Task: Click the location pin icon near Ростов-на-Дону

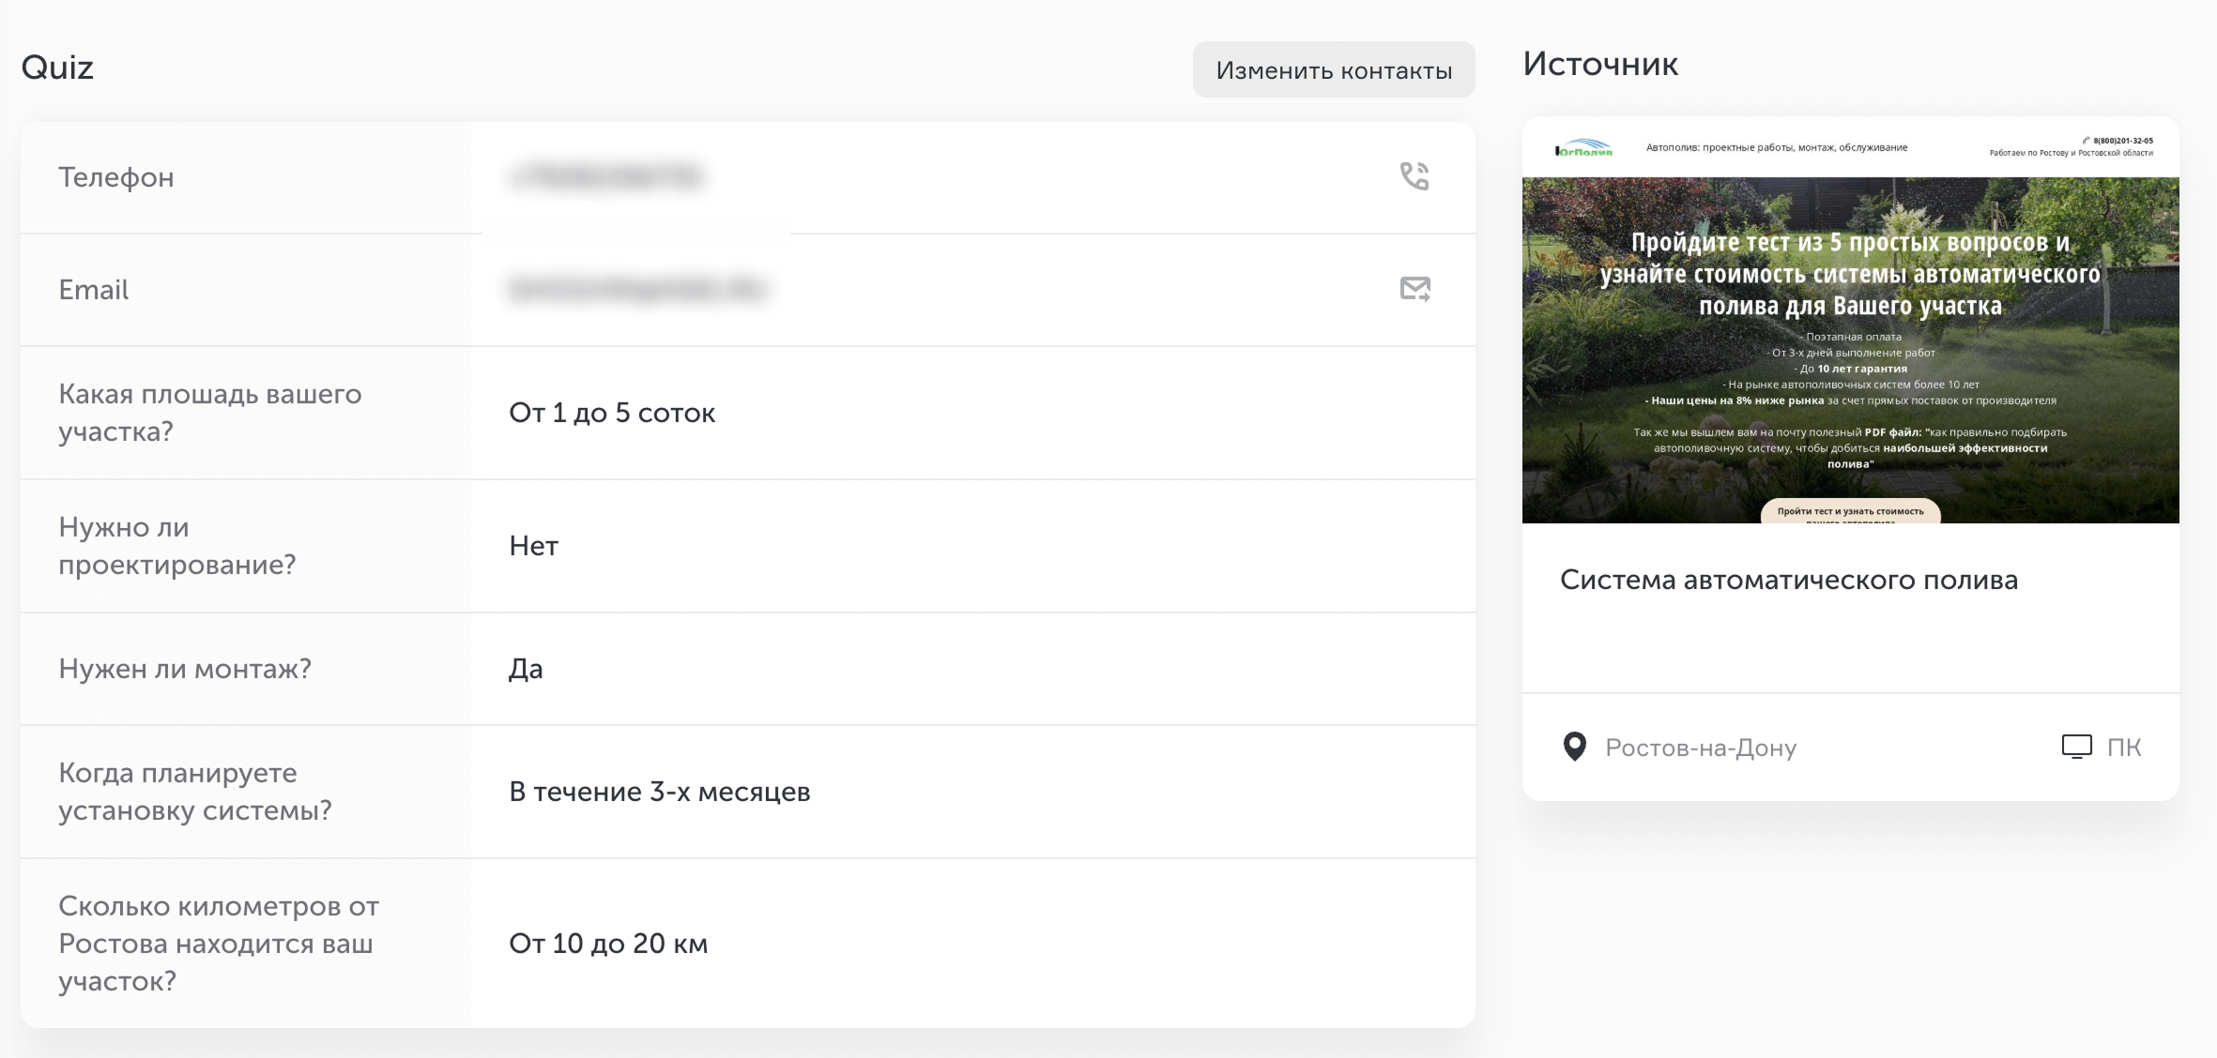Action: tap(1574, 747)
